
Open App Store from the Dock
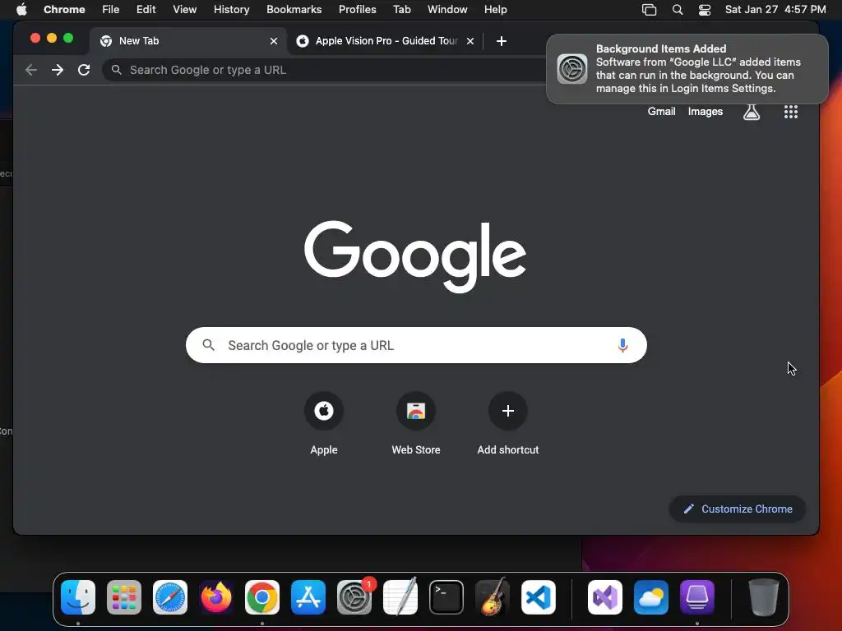tap(308, 597)
